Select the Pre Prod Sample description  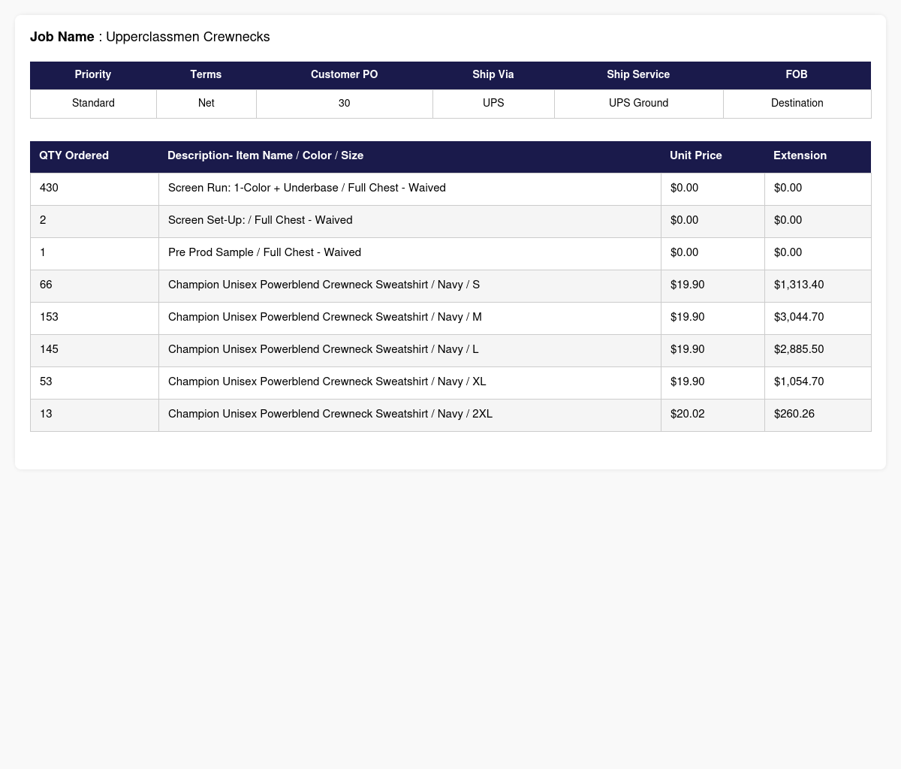point(410,253)
